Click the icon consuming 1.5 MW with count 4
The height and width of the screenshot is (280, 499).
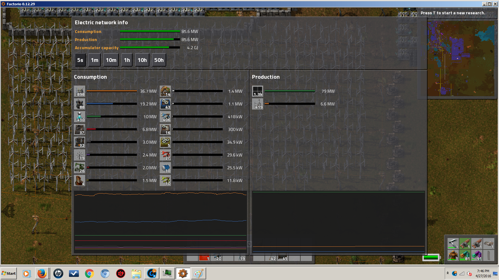click(x=80, y=180)
